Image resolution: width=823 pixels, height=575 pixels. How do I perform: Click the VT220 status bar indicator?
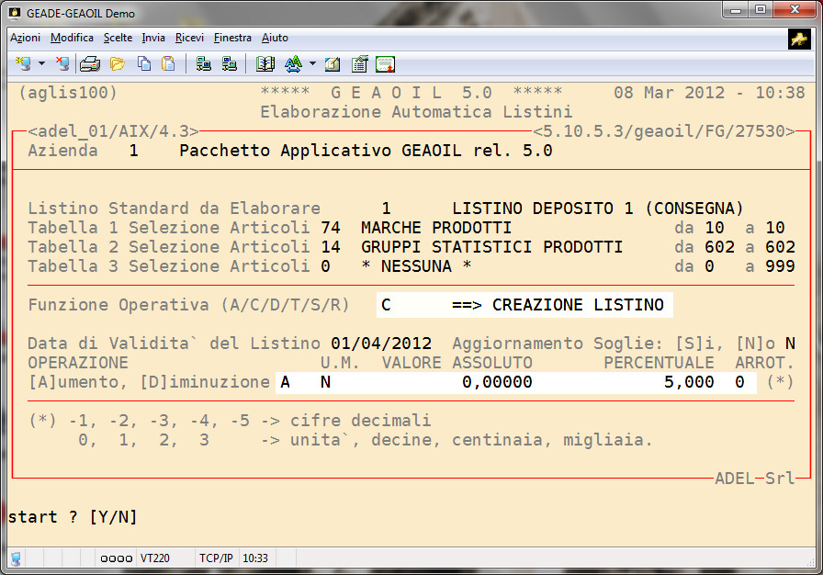153,558
